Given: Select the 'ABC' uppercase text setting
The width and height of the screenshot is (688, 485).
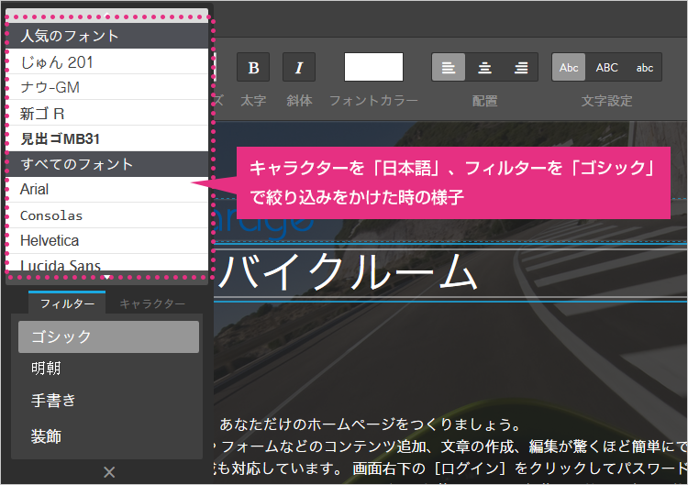Looking at the screenshot, I should 606,67.
